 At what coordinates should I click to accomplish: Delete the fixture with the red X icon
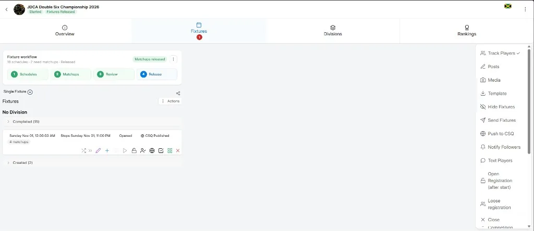[x=178, y=150]
